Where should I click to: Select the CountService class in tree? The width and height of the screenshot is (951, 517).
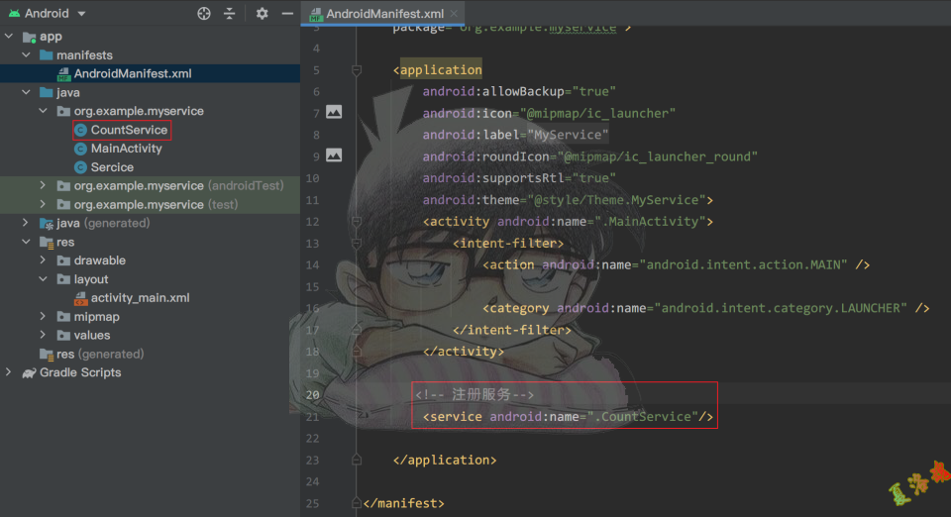click(x=129, y=130)
